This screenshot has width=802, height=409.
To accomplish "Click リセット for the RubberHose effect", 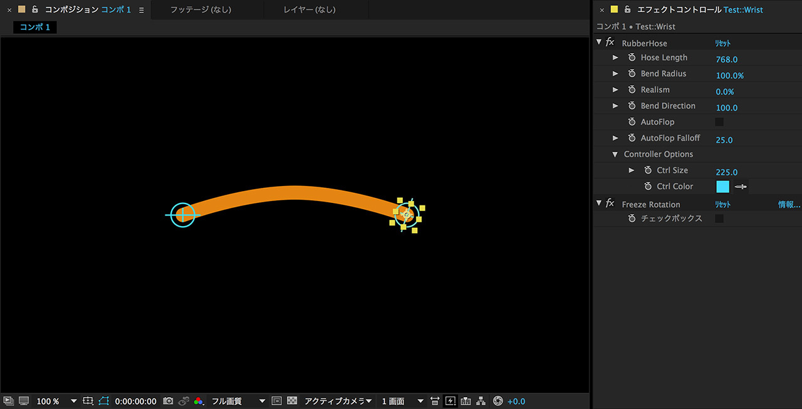I will pos(723,43).
